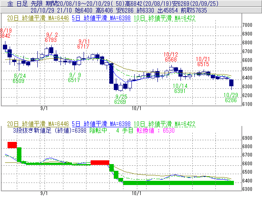This screenshot has width=262, height=198.
Task: Click the long green bar near 6400
Action: tap(178, 183)
